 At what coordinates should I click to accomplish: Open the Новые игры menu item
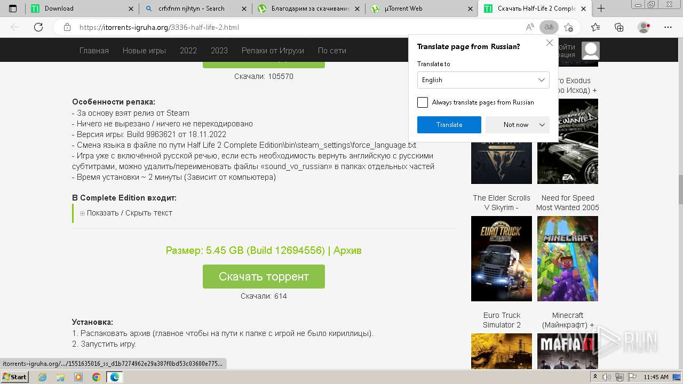tap(144, 51)
